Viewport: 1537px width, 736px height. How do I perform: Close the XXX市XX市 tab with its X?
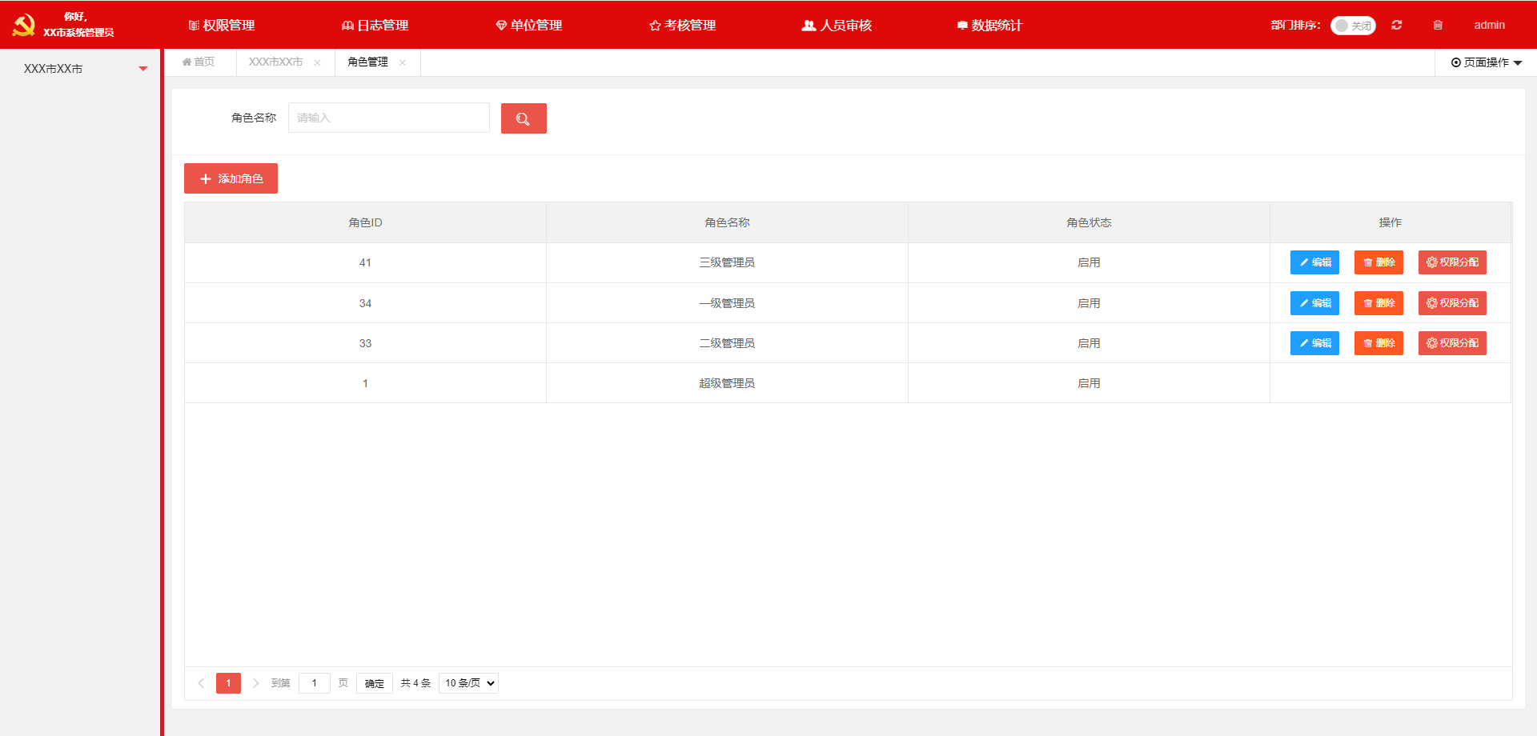317,62
